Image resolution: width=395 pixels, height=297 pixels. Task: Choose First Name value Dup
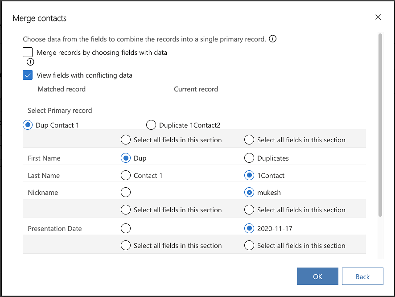(x=126, y=158)
